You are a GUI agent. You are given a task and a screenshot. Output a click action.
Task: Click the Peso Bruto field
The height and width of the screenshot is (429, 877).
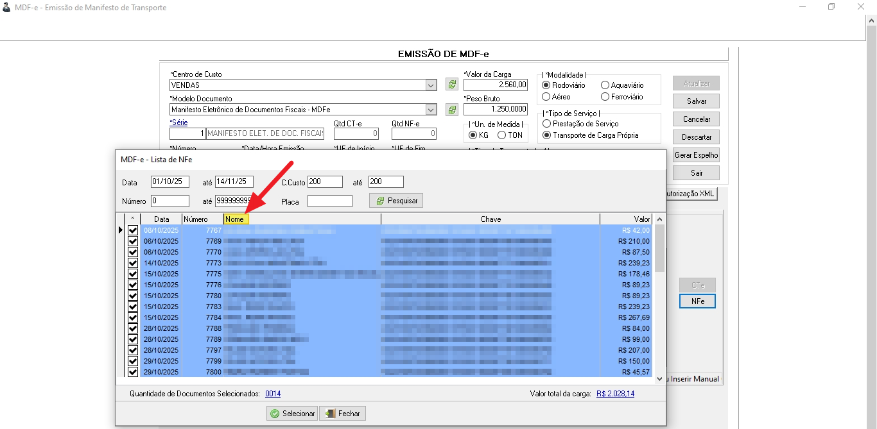[496, 110]
